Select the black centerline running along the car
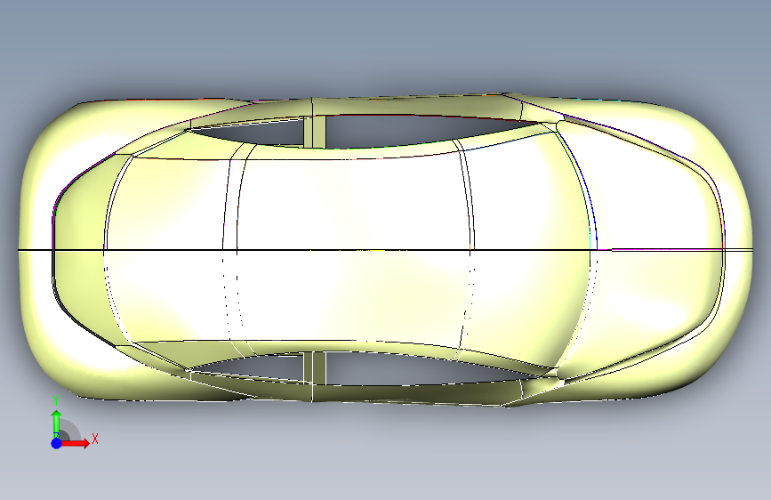This screenshot has width=771, height=500. (386, 250)
